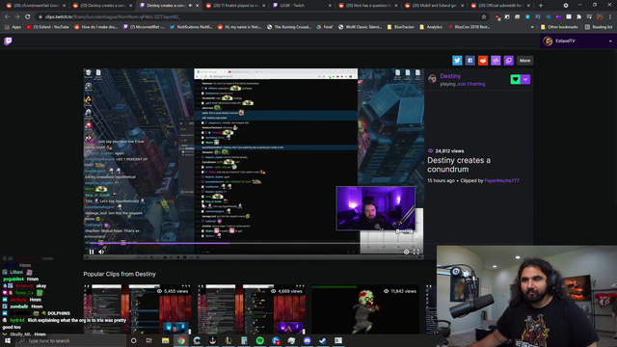Image resolution: width=617 pixels, height=347 pixels.
Task: Open the More sharing options button
Action: click(524, 61)
